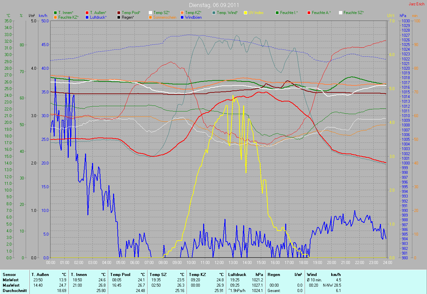Click the chart title Dienstag, 06.09.2011
The height and width of the screenshot is (294, 427).
[213, 5]
